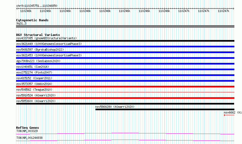Click the nsv6662 variant label

pyautogui.click(x=233, y=112)
